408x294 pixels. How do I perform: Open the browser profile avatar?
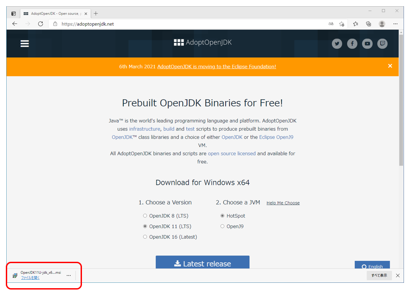tap(382, 24)
